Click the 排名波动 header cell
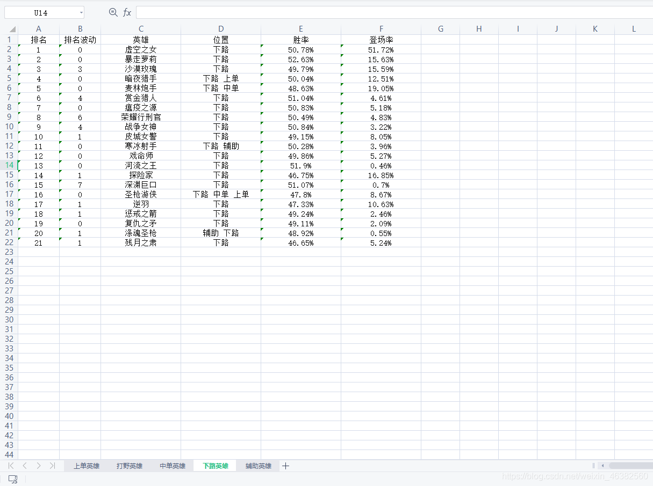The height and width of the screenshot is (486, 653). coord(80,40)
